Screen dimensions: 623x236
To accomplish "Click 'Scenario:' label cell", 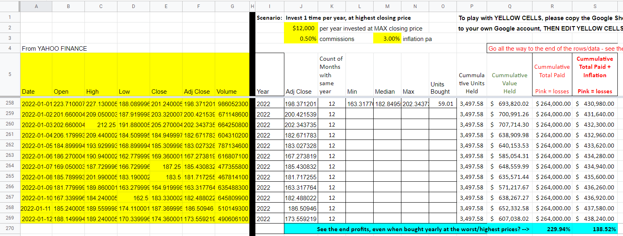I will tap(269, 18).
